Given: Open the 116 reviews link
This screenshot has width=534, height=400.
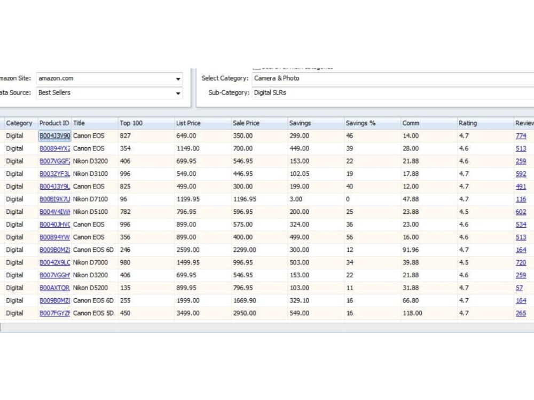Looking at the screenshot, I should pyautogui.click(x=521, y=199).
